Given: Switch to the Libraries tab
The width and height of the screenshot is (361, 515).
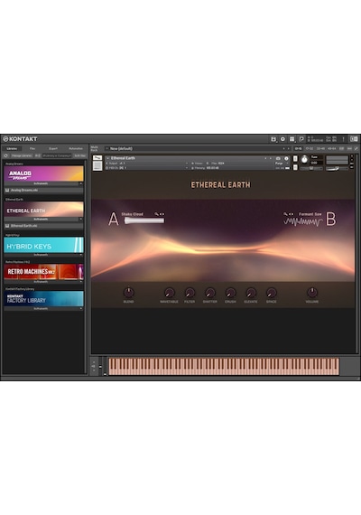Looking at the screenshot, I should click(x=12, y=149).
